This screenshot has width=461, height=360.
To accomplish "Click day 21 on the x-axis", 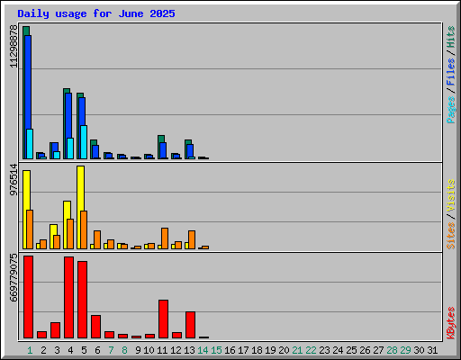I will (x=297, y=350).
